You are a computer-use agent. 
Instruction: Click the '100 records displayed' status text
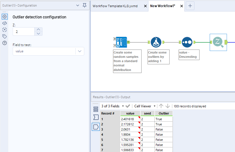[190, 106]
